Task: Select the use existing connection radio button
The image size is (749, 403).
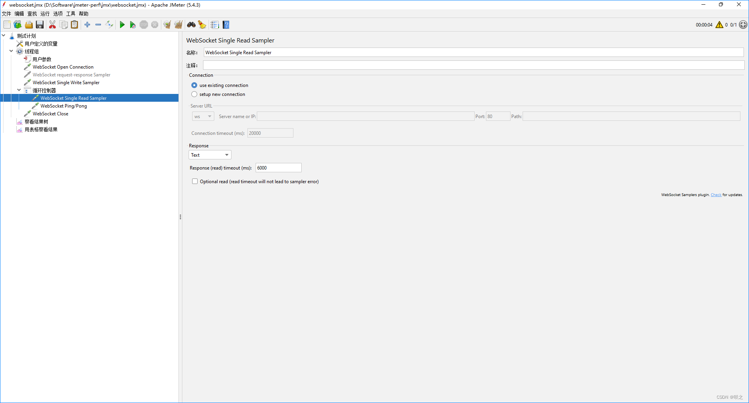Action: [x=194, y=85]
